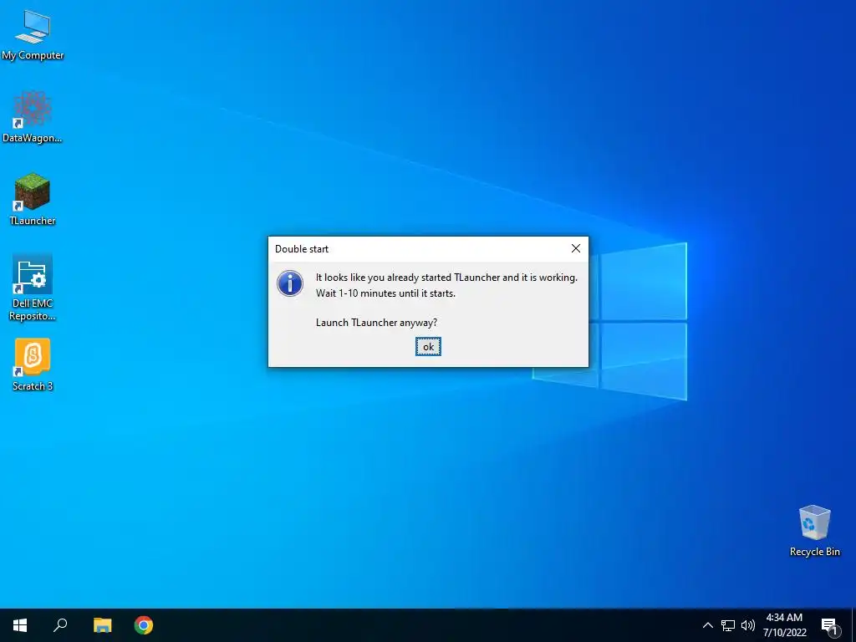Click the ok button in the dialog

pos(428,347)
